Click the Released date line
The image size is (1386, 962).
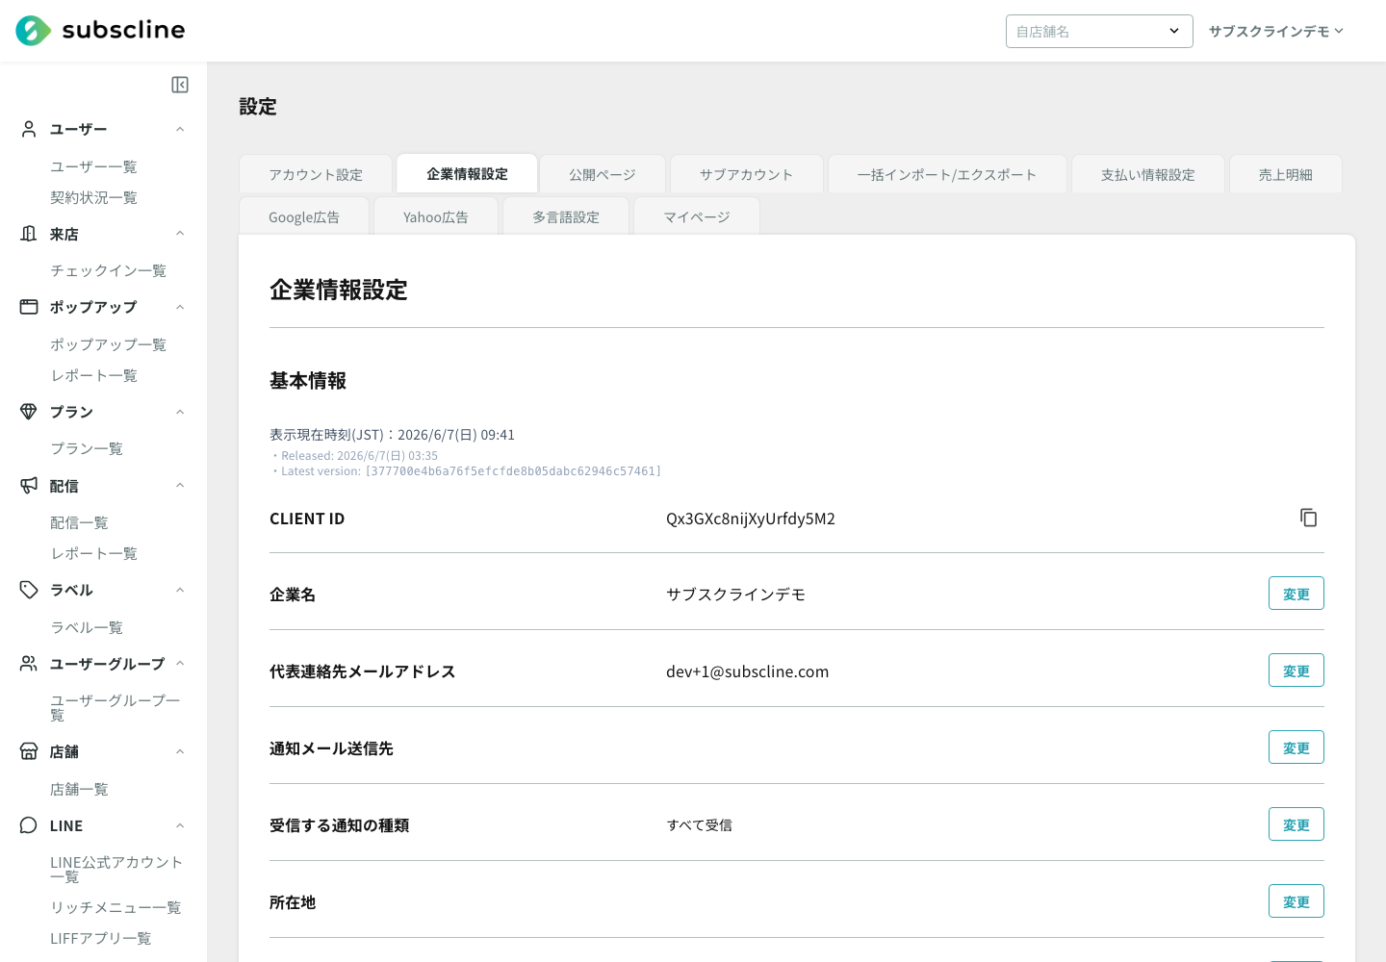click(355, 456)
